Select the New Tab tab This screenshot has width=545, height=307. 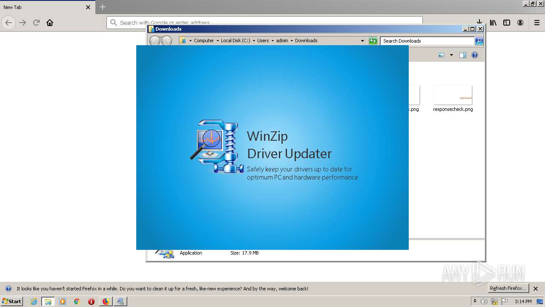point(47,7)
